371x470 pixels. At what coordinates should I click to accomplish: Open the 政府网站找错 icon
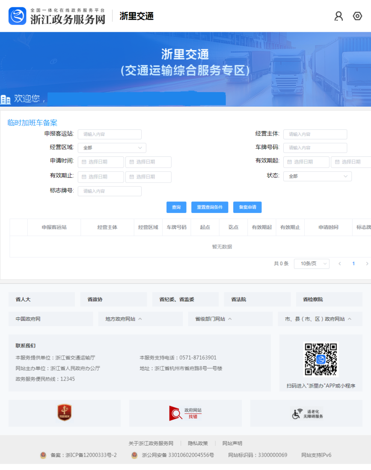click(185, 413)
